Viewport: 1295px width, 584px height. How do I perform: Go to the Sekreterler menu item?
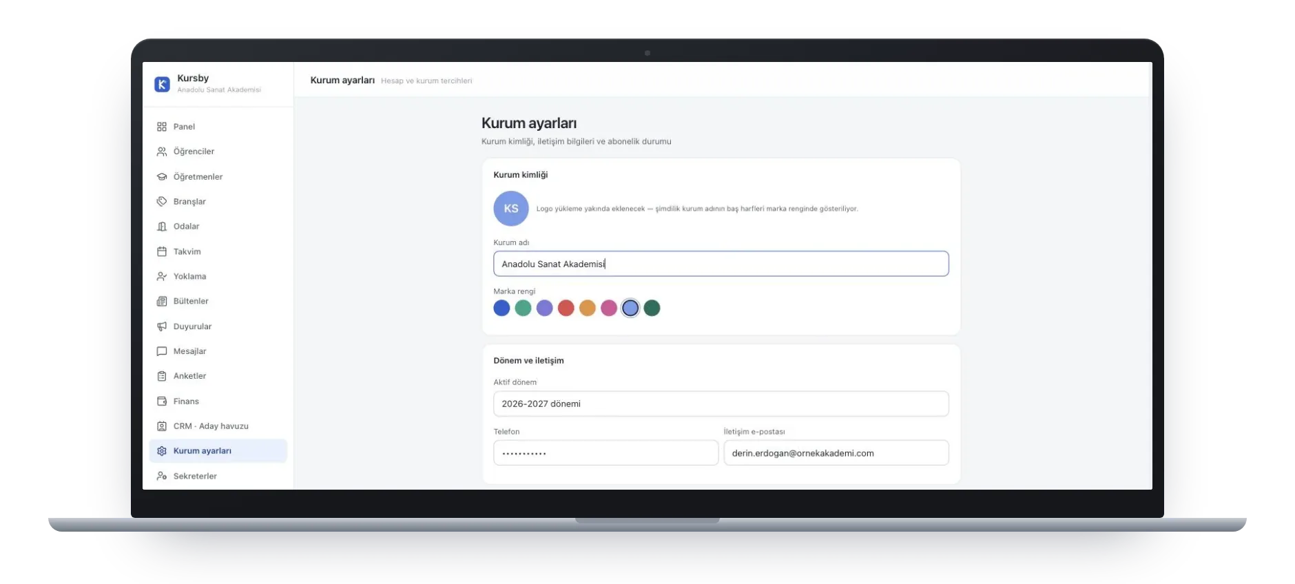218,476
